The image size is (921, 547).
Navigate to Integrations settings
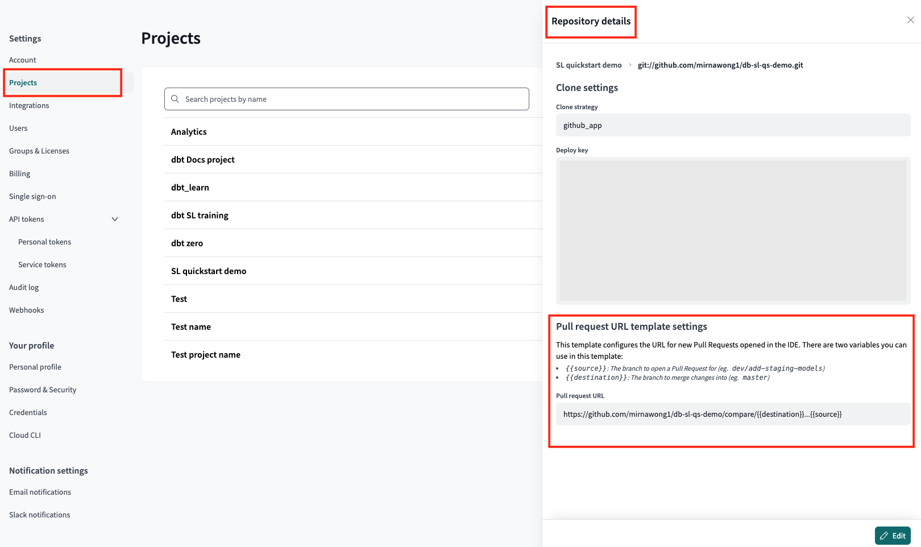pyautogui.click(x=28, y=105)
